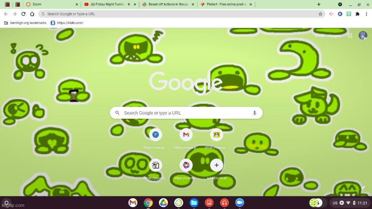This screenshot has height=209, width=372.
Task: Click the browser Back arrow
Action: click(x=6, y=14)
